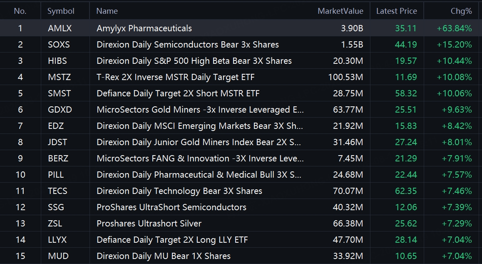Screen dimensions: 482x264
Task: Open Direxion Daily MSCI Emerging Markets Bear row
Action: tap(200, 126)
